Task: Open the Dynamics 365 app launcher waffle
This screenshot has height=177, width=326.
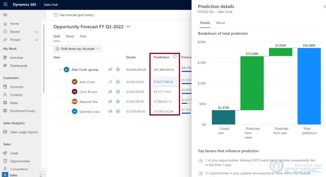Action: 5,4
